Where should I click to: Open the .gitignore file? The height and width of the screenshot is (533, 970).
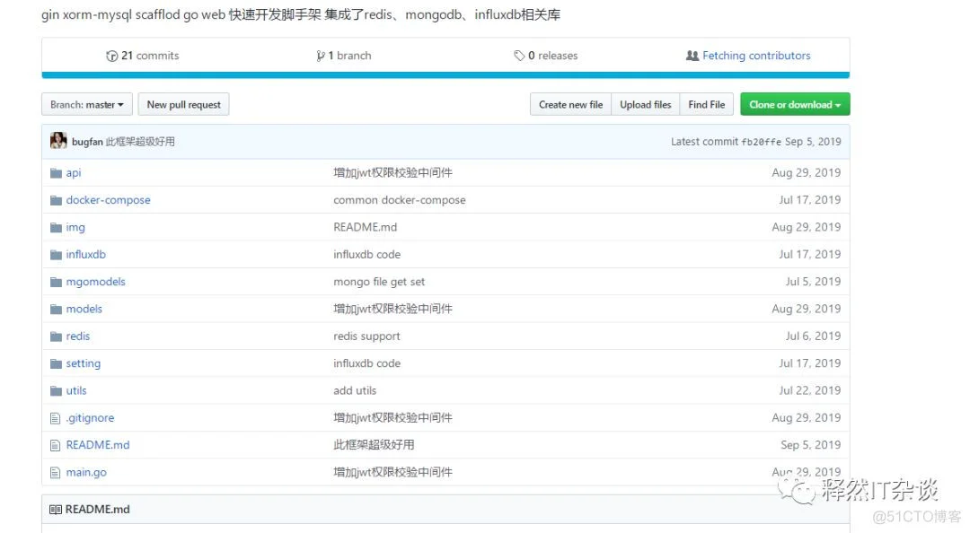click(91, 417)
